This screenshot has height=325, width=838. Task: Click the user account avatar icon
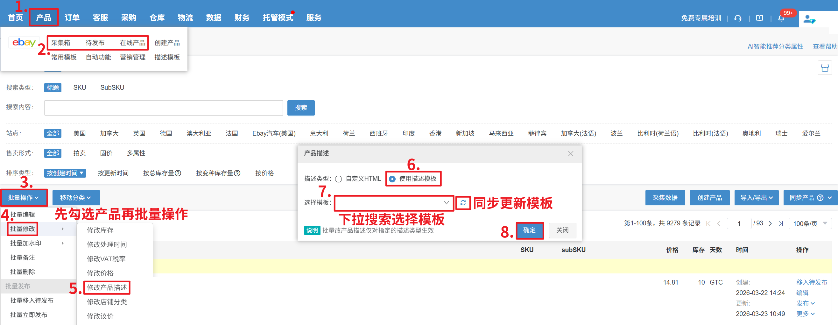click(x=809, y=19)
